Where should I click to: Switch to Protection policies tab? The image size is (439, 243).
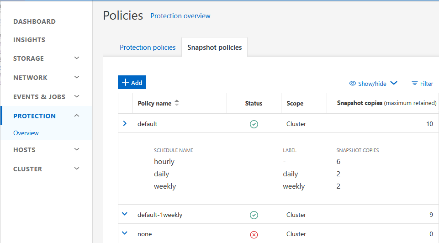tap(148, 48)
